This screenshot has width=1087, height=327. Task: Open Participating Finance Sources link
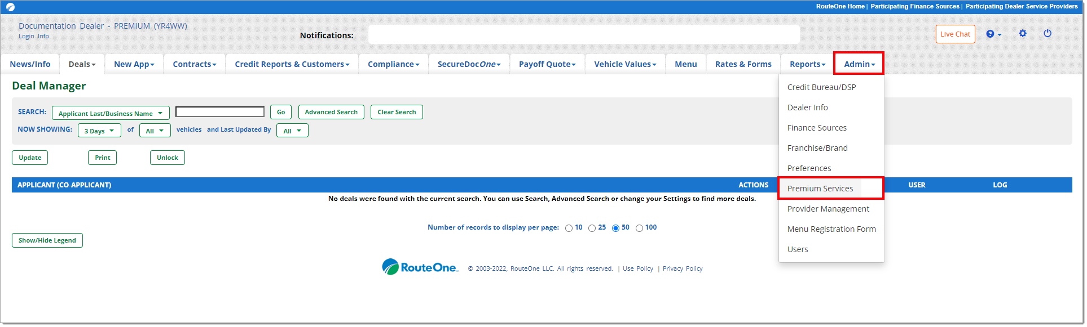point(915,7)
